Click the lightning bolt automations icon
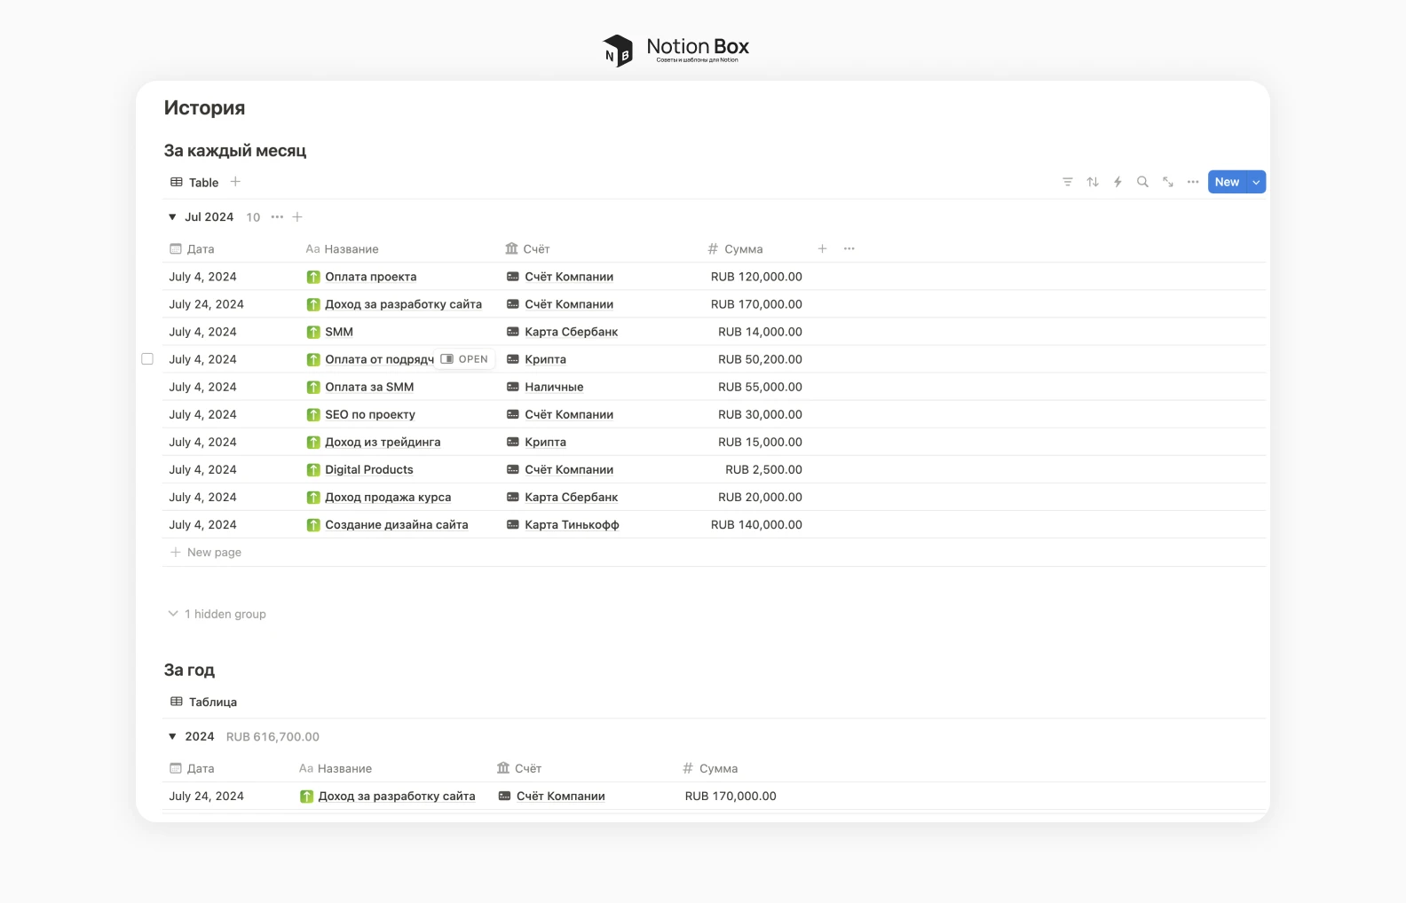This screenshot has height=903, width=1406. point(1118,182)
